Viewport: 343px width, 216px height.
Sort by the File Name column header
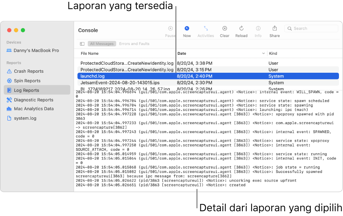90,54
